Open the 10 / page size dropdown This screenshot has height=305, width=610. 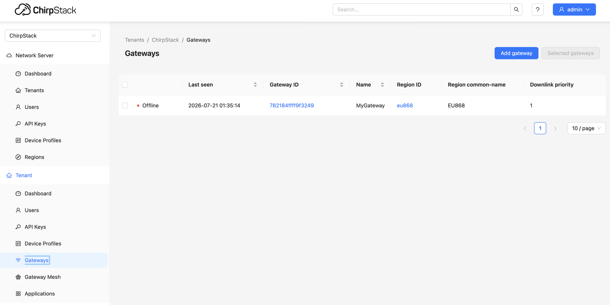(x=586, y=128)
